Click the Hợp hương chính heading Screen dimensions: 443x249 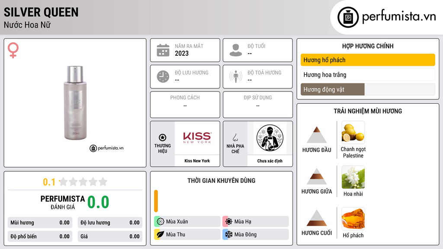(368, 46)
